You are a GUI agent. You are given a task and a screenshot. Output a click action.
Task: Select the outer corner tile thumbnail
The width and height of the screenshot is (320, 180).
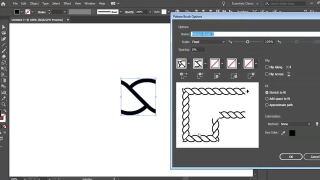(181, 63)
